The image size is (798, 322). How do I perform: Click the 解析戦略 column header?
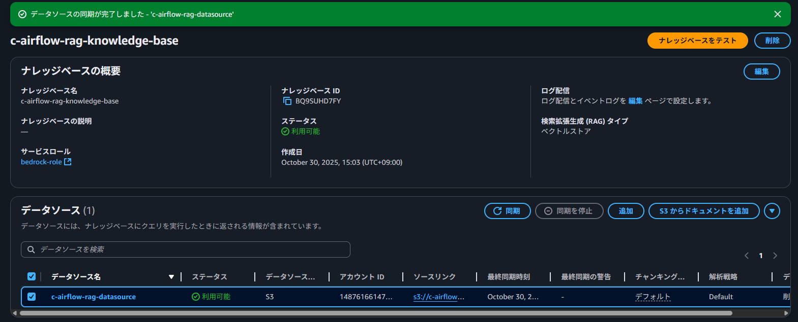[723, 277]
